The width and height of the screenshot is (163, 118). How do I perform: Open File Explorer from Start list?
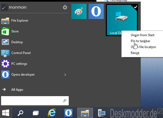tap(35, 21)
